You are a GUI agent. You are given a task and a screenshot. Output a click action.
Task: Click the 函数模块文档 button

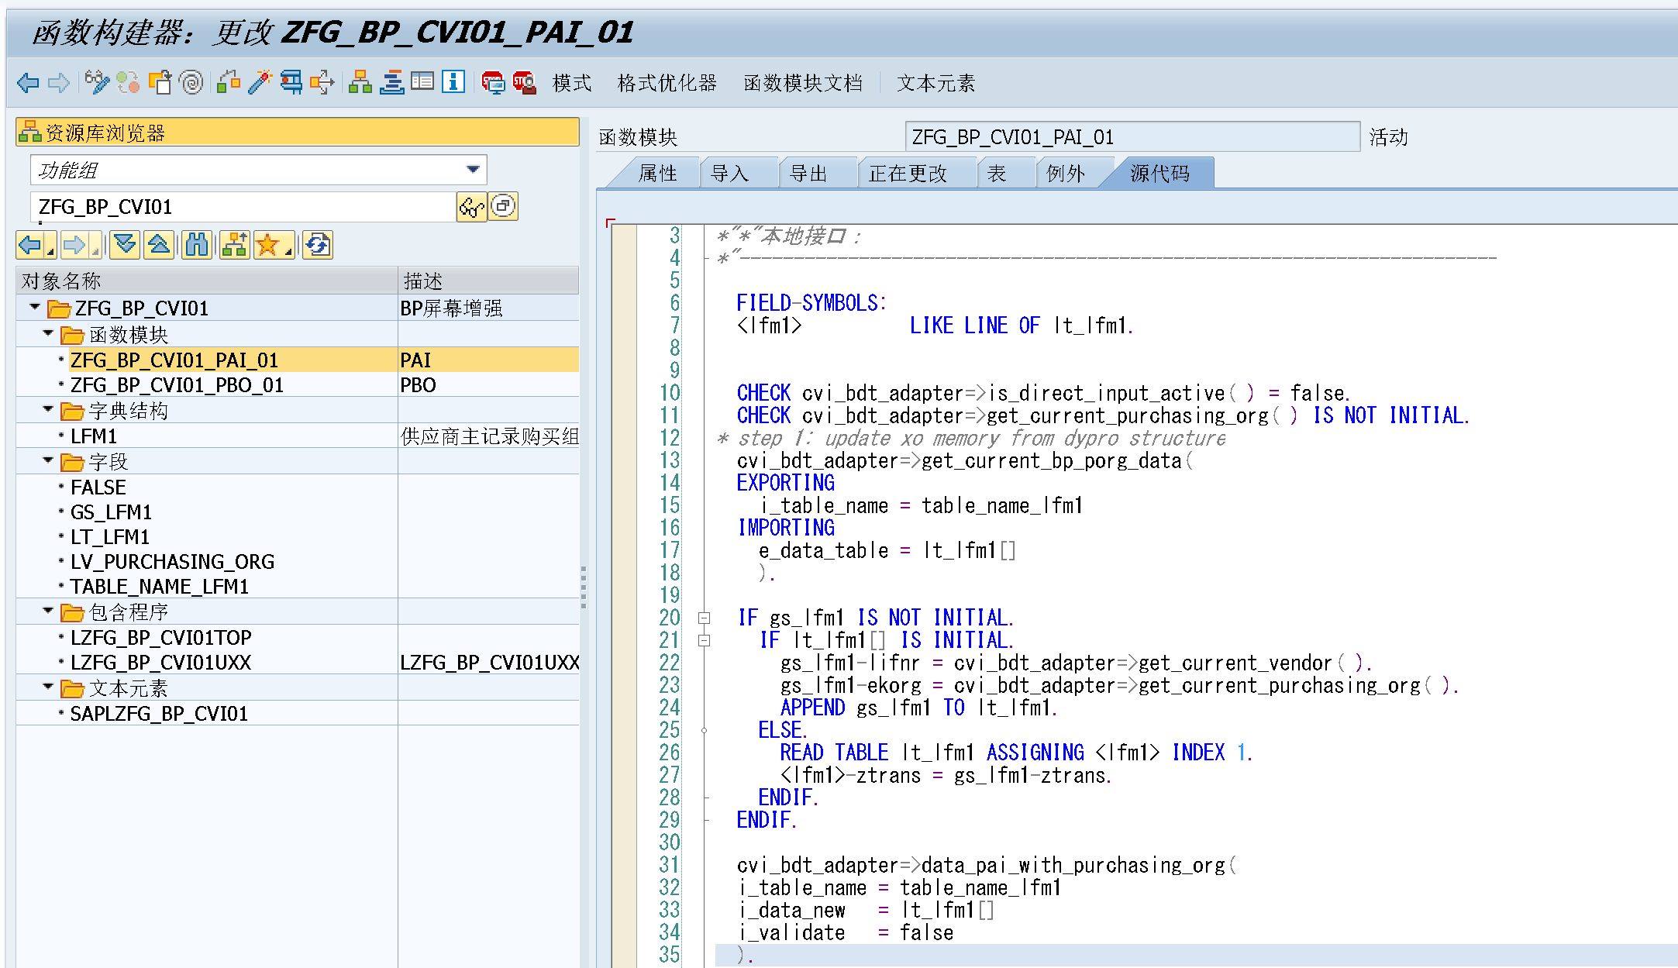click(802, 83)
